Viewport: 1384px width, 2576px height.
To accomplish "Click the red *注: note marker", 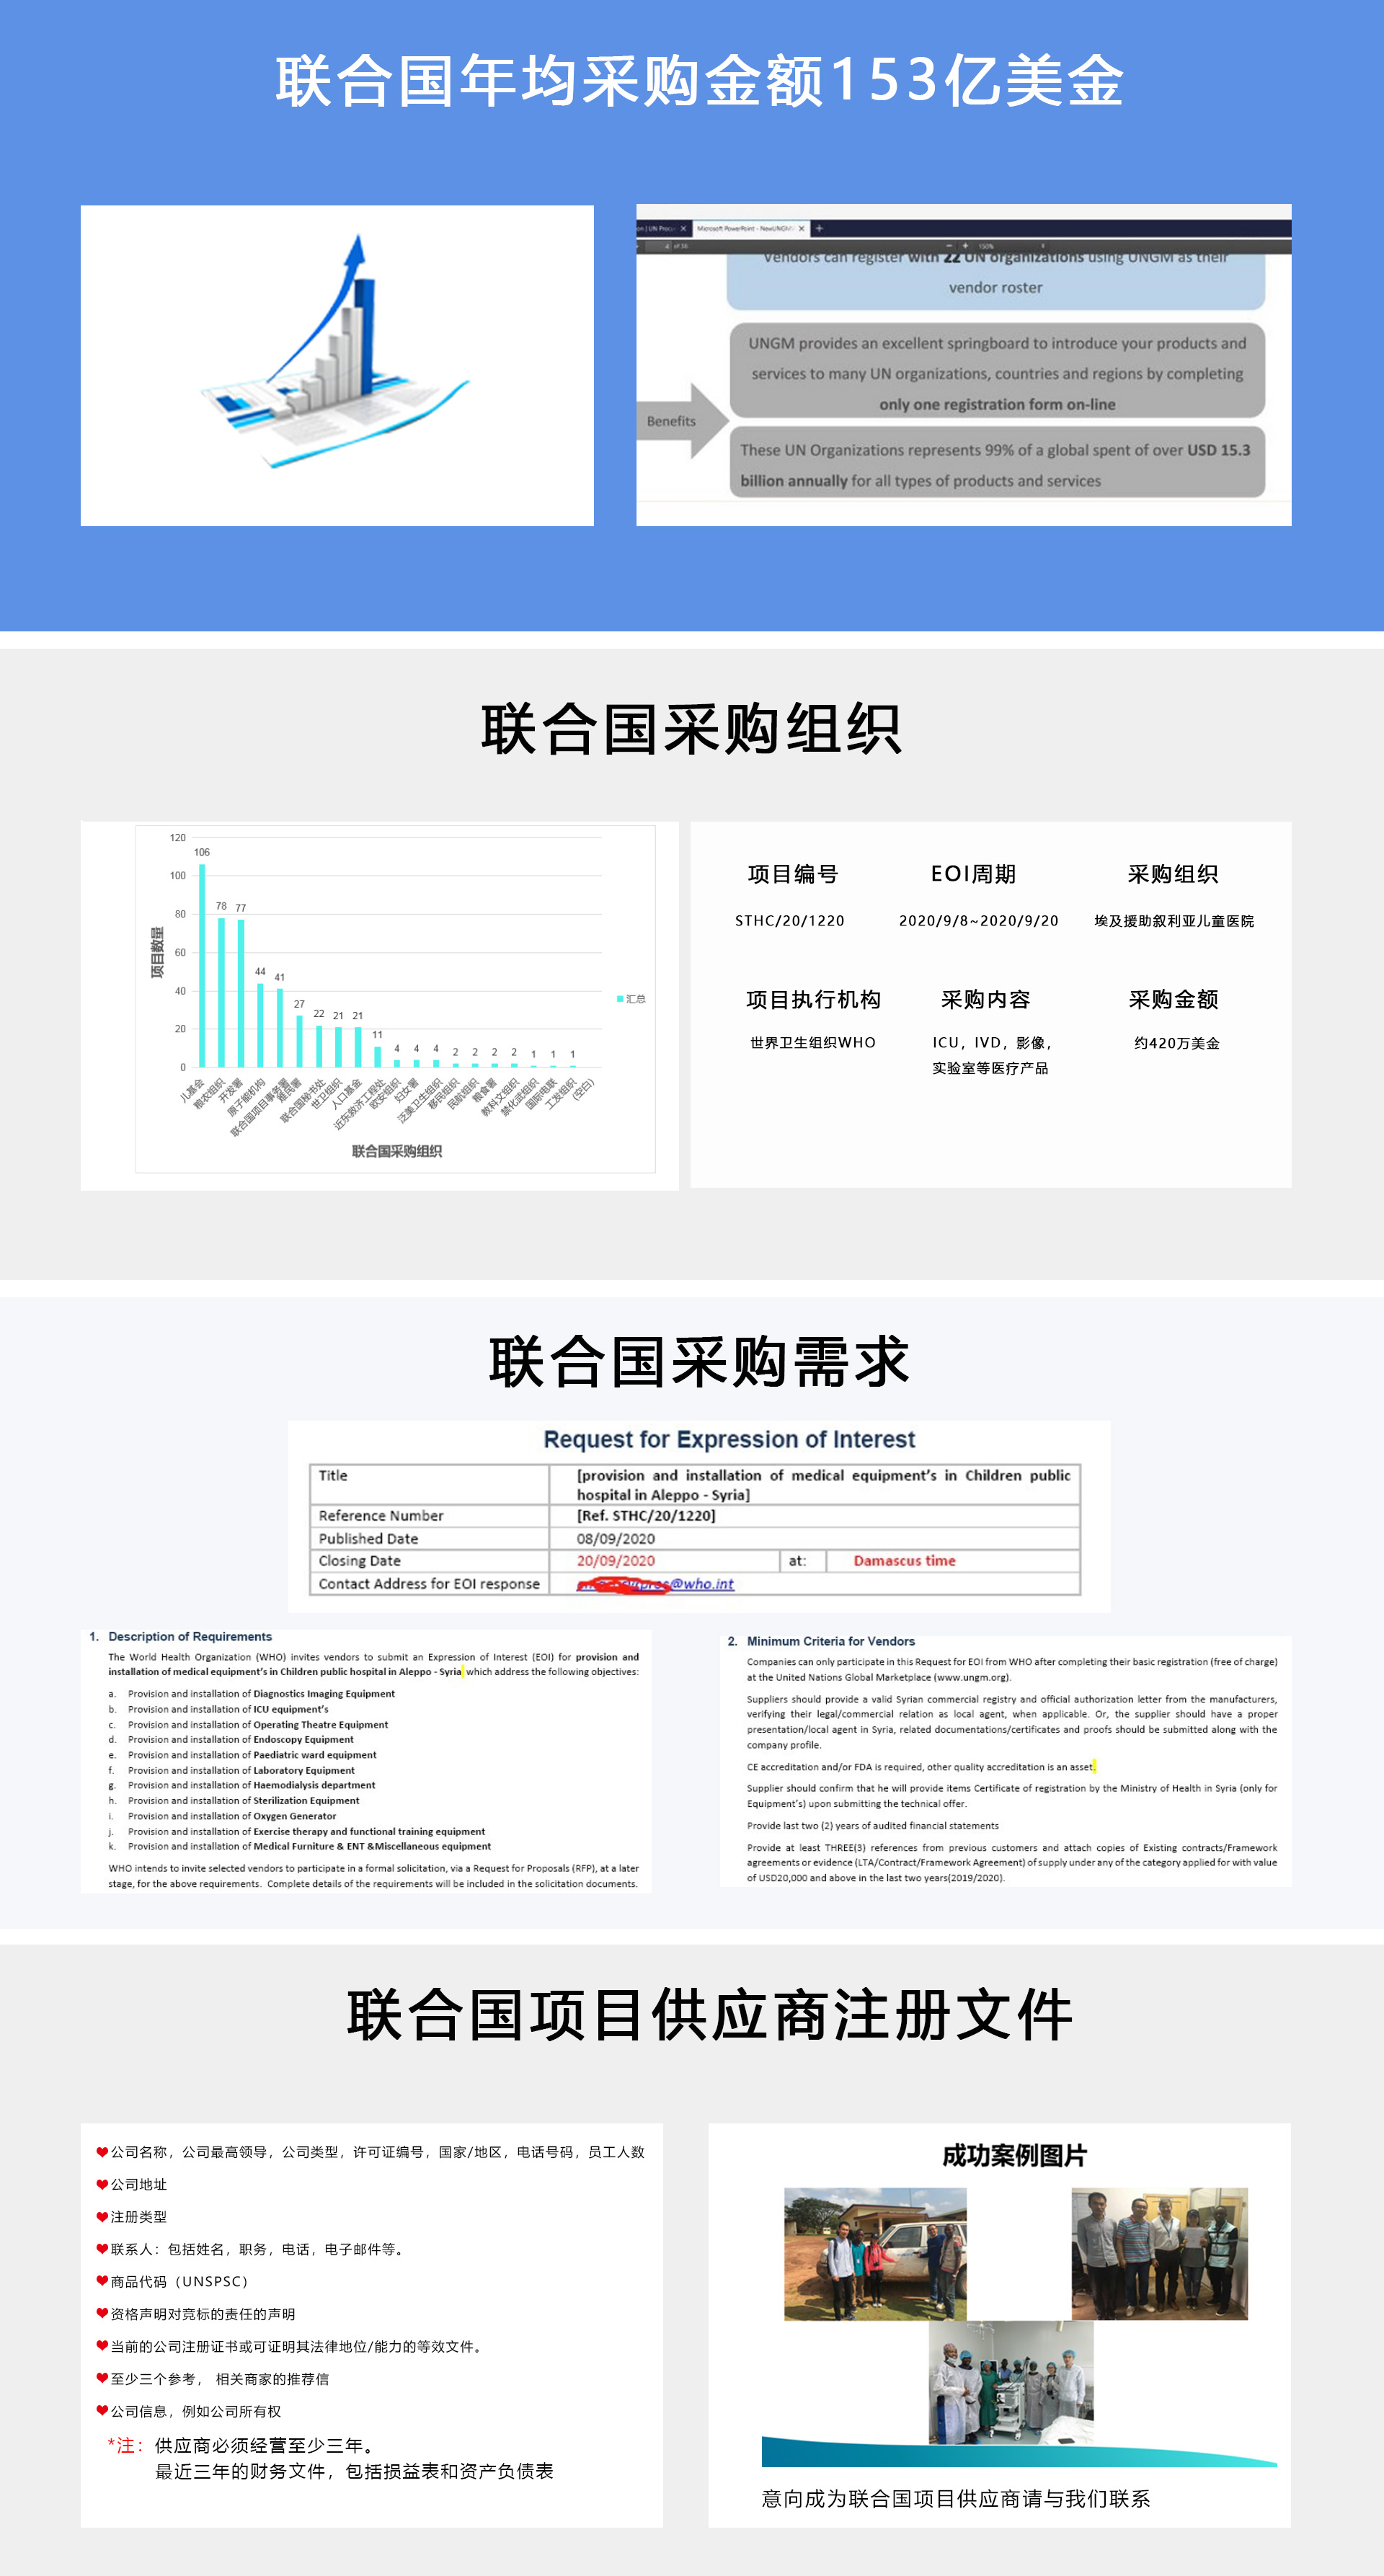I will coord(126,2446).
